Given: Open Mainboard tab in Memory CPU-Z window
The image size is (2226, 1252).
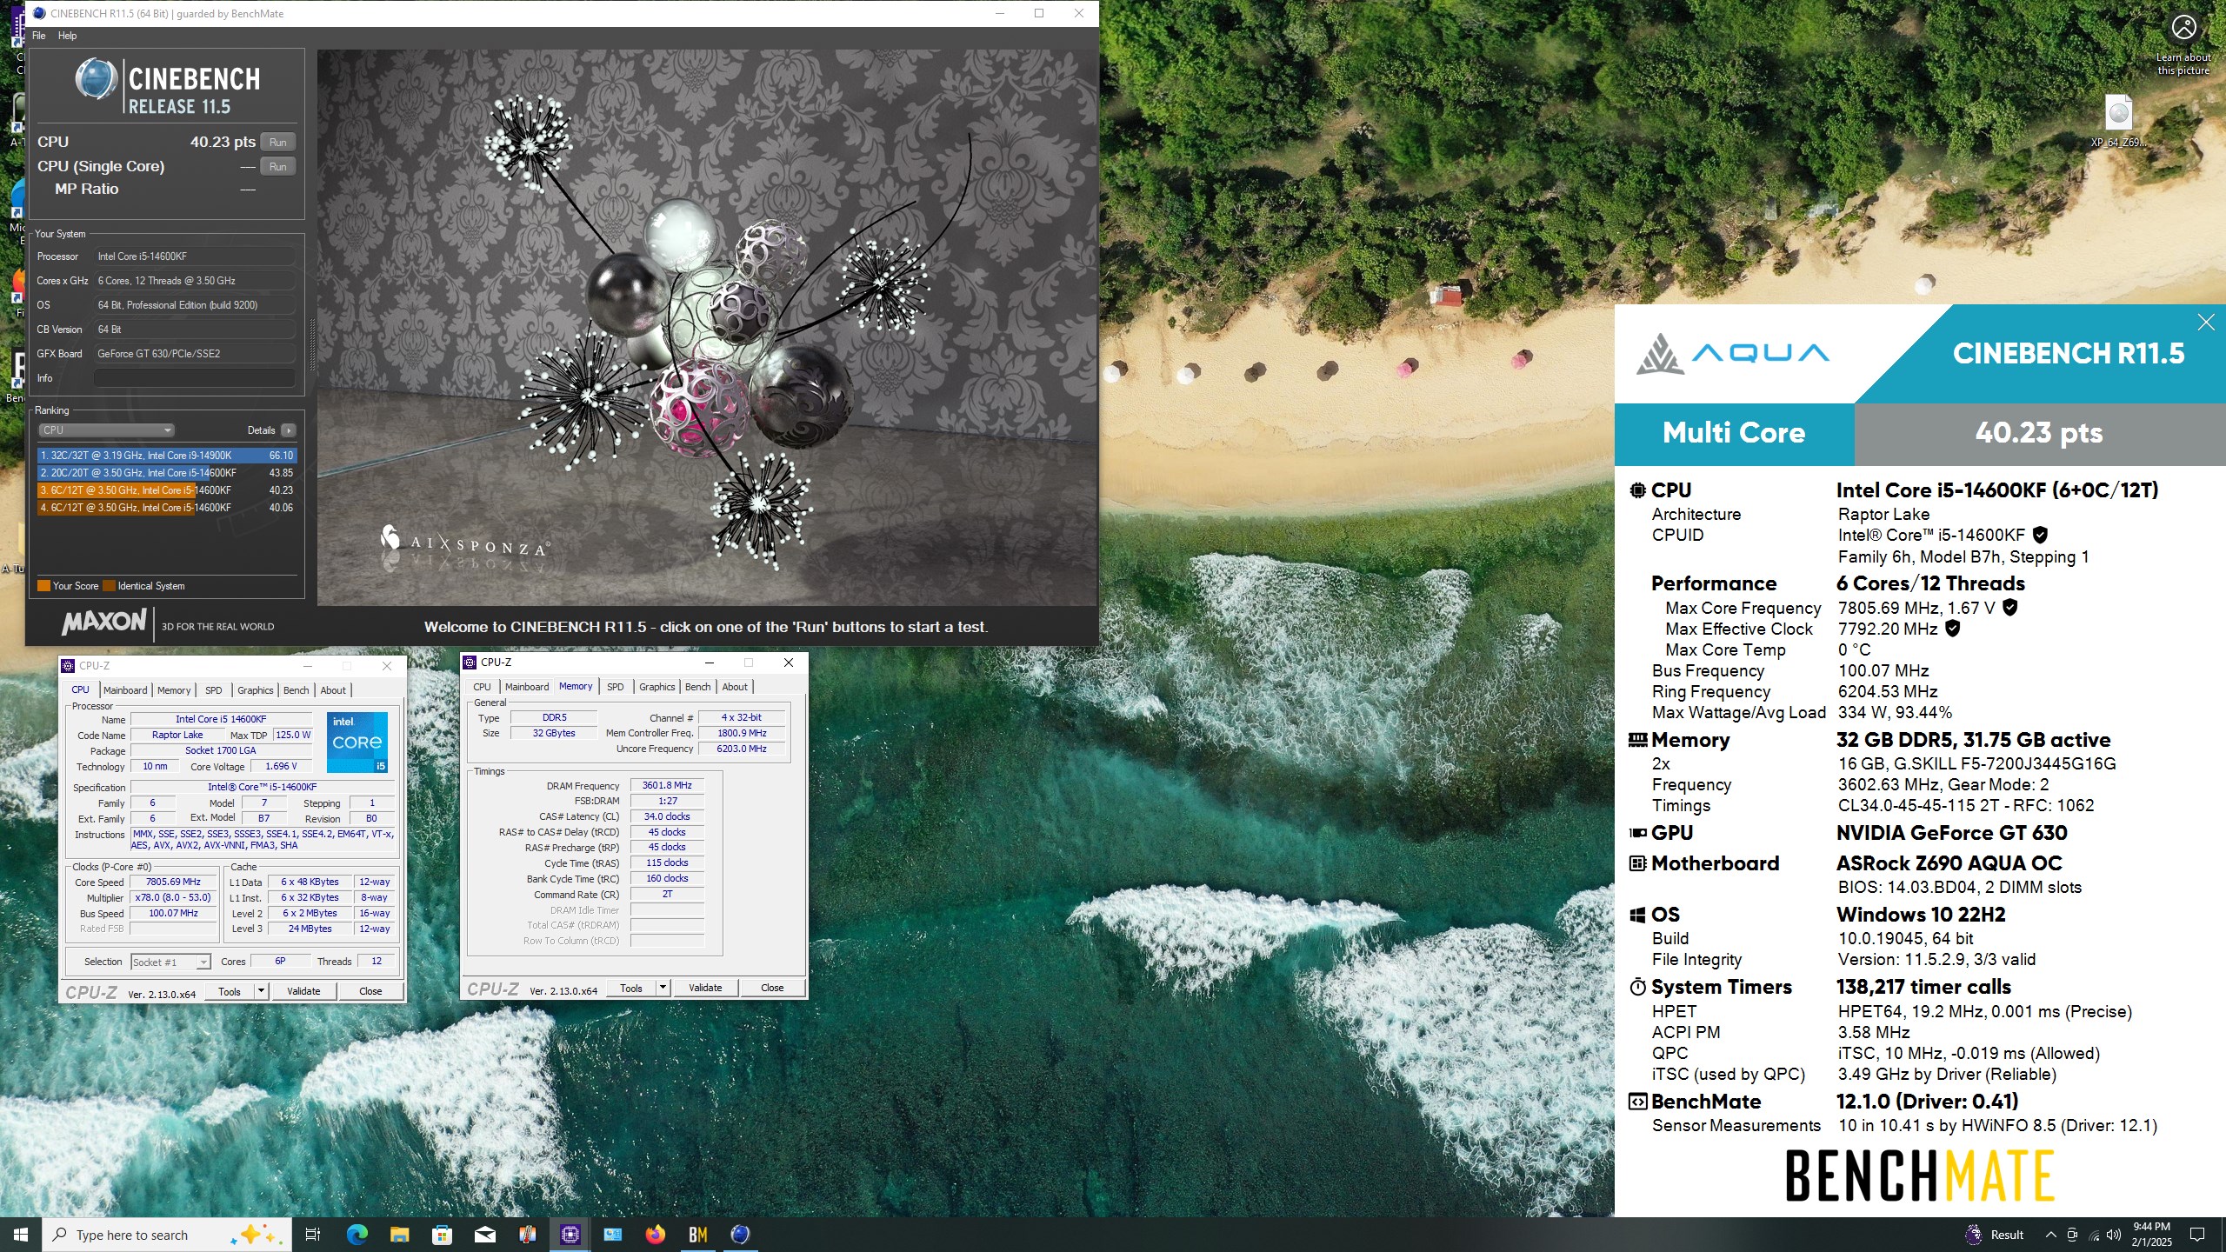Looking at the screenshot, I should (527, 687).
